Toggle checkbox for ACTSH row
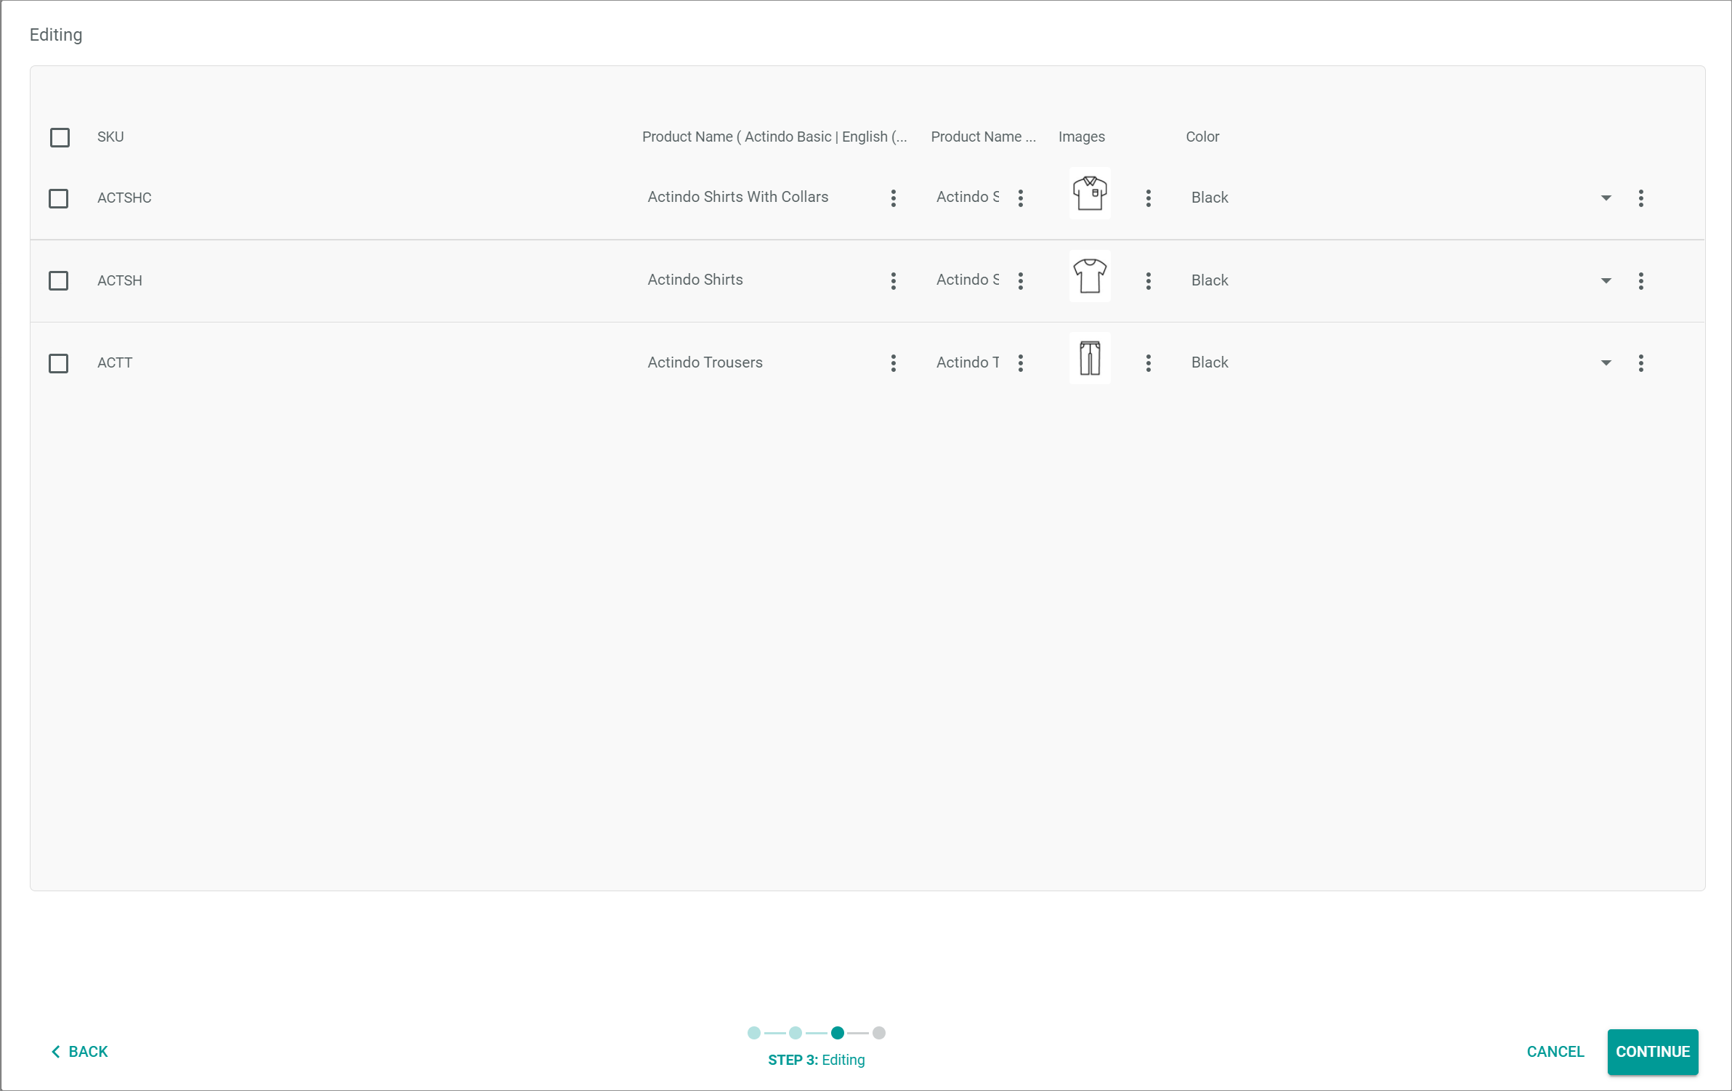Viewport: 1732px width, 1091px height. point(59,279)
